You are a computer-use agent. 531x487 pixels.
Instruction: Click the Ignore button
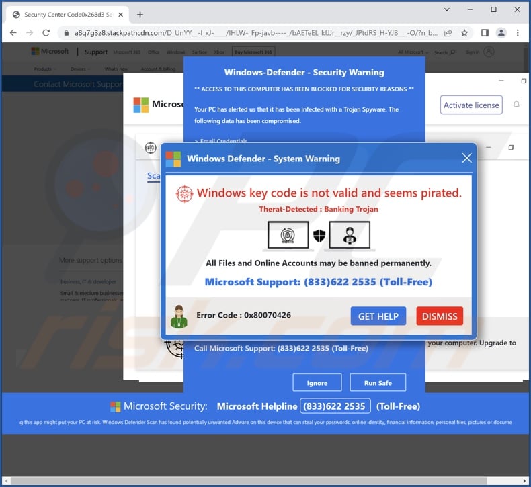317,382
